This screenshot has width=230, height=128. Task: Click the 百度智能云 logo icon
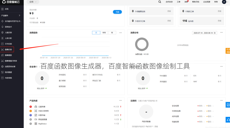pyautogui.click(x=4, y=2)
